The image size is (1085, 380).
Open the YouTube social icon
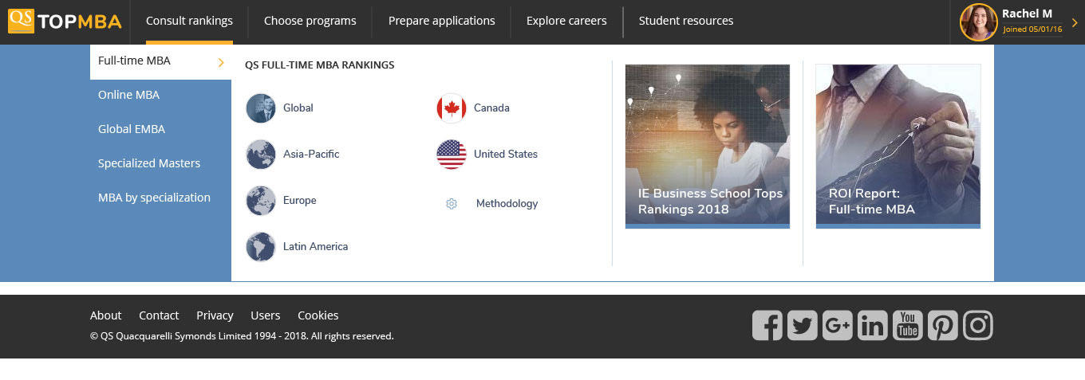coord(908,325)
